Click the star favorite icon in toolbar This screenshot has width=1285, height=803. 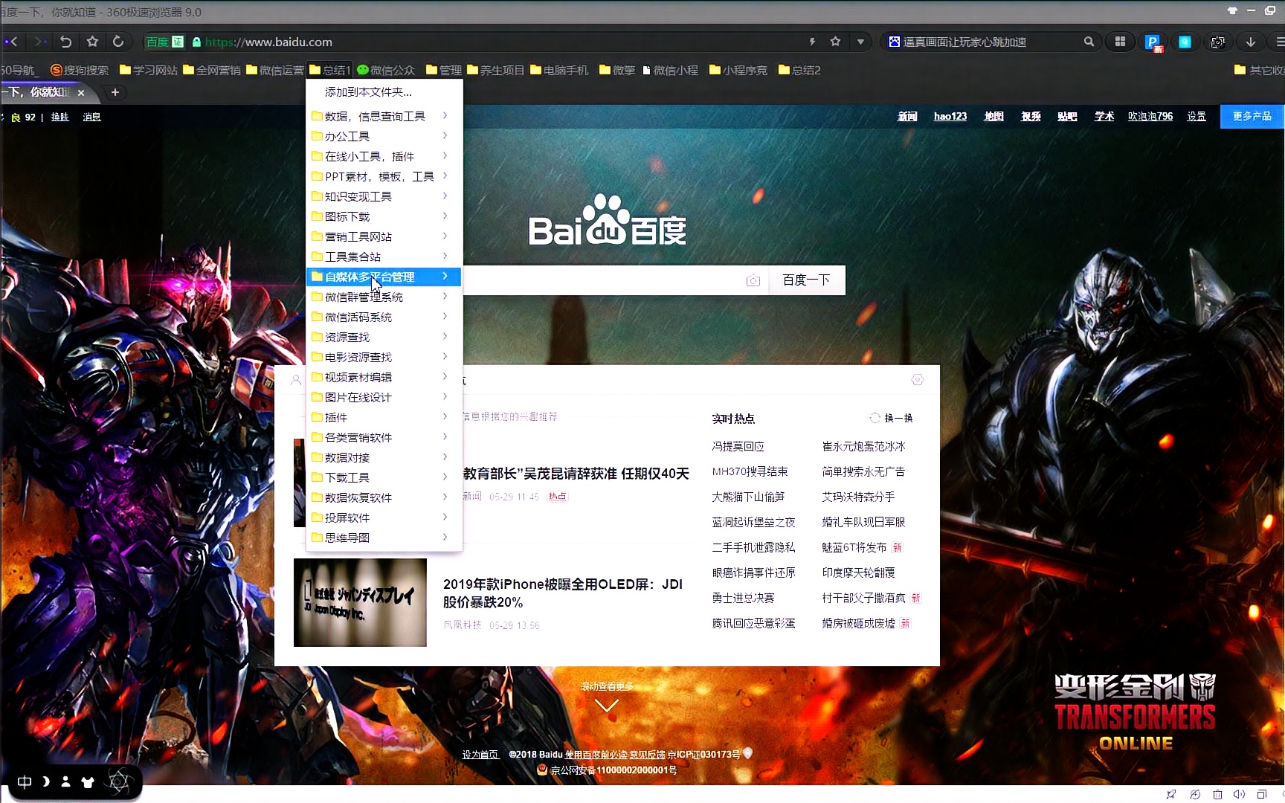coord(92,42)
